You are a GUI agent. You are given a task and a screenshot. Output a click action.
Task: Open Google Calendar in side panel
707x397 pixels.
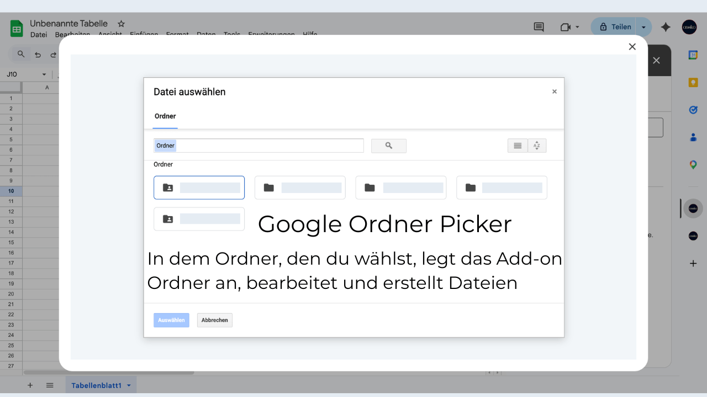coord(693,55)
